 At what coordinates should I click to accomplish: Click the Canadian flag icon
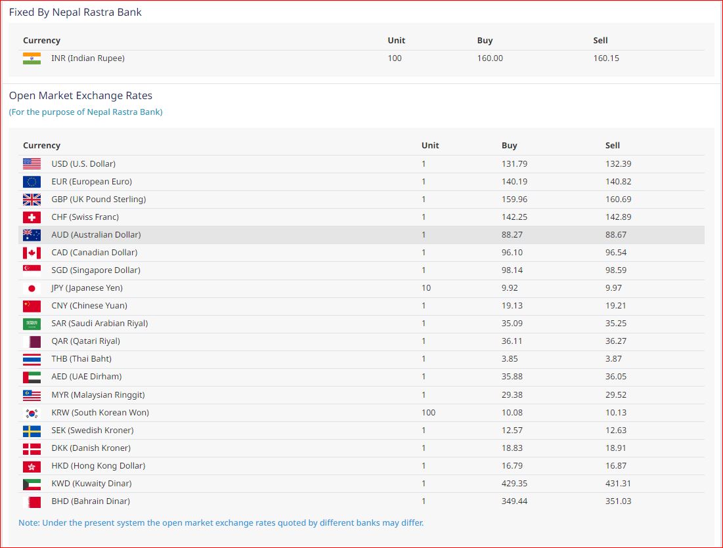coord(32,253)
